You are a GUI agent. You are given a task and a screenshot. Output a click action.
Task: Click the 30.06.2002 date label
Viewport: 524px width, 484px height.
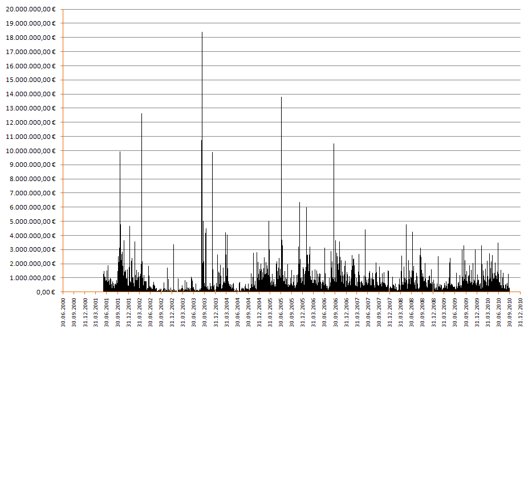click(151, 313)
